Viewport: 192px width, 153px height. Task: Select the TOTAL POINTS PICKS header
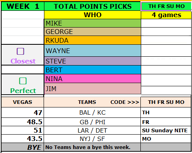pyautogui.click(x=92, y=6)
